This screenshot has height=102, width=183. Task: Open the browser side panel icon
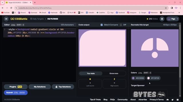click(172, 8)
